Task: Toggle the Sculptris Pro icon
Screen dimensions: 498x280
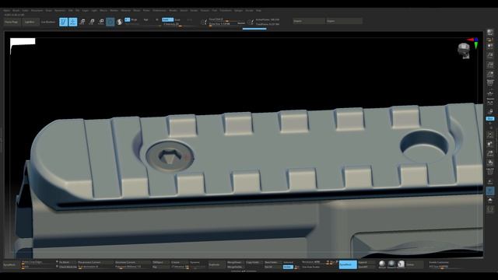Action: point(119,22)
